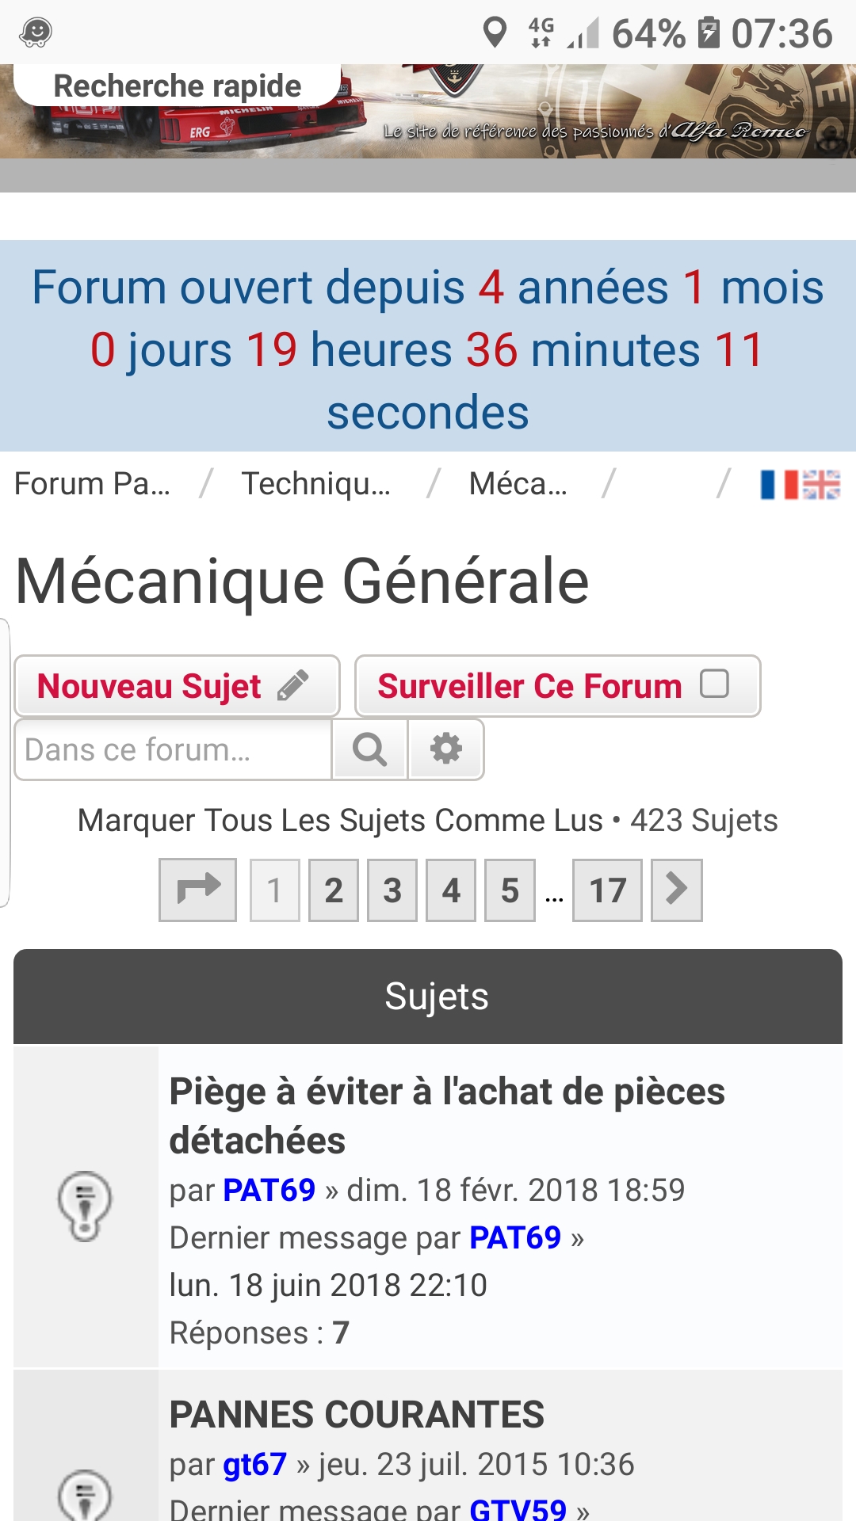Open Recherche rapide dropdown
The width and height of the screenshot is (856, 1521).
tap(178, 86)
